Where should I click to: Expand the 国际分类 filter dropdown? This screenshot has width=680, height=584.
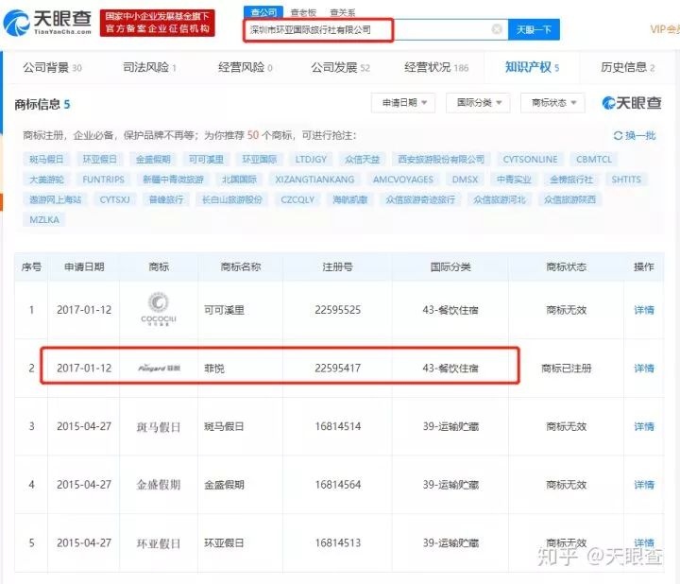478,103
